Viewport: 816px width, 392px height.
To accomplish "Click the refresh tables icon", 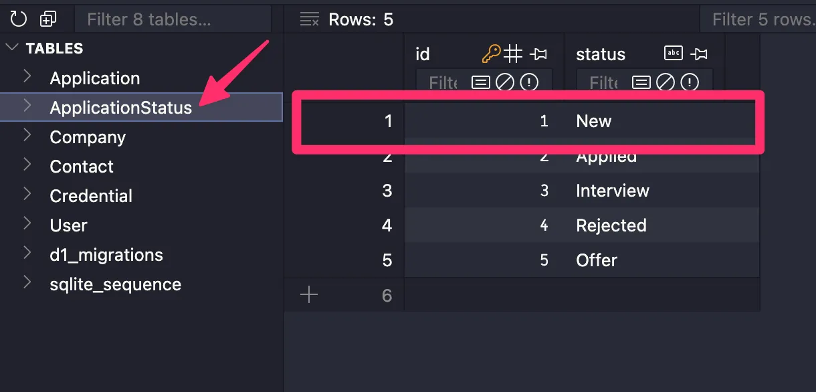I will 18,19.
